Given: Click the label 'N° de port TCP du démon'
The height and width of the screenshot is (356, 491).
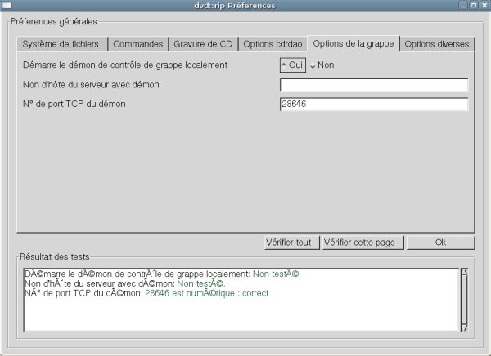Looking at the screenshot, I should [x=74, y=104].
